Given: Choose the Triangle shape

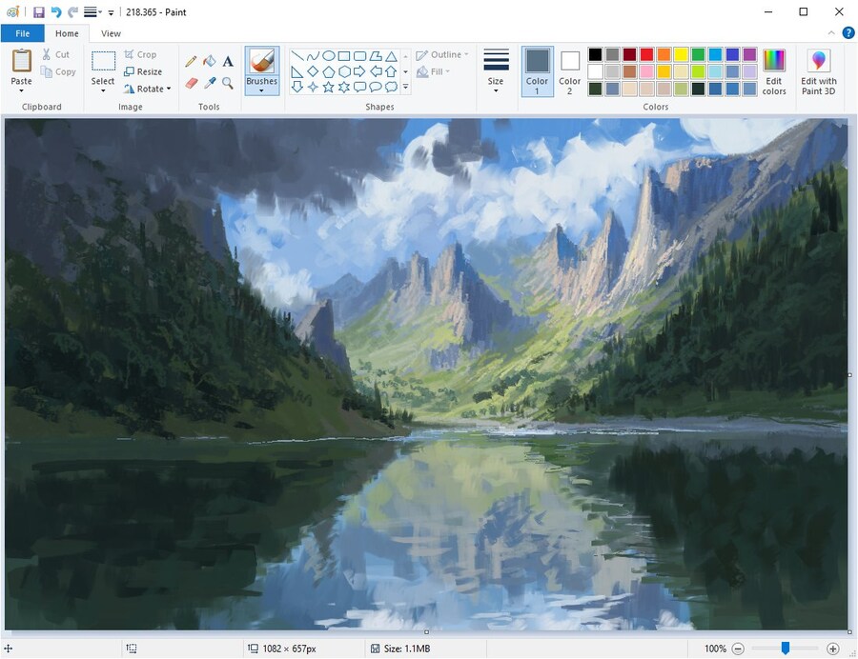Looking at the screenshot, I should pyautogui.click(x=391, y=56).
